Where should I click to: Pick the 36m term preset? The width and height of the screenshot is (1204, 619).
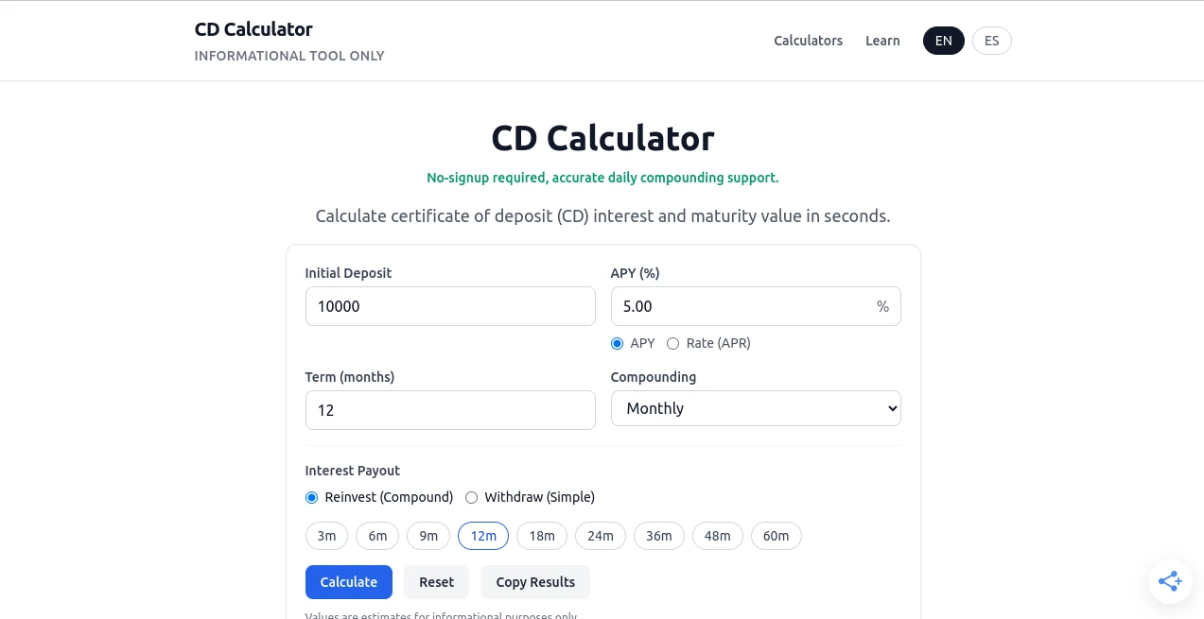click(659, 536)
